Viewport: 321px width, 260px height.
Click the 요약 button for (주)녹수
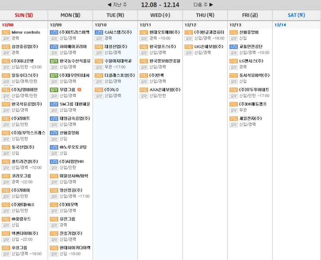pos(98,96)
